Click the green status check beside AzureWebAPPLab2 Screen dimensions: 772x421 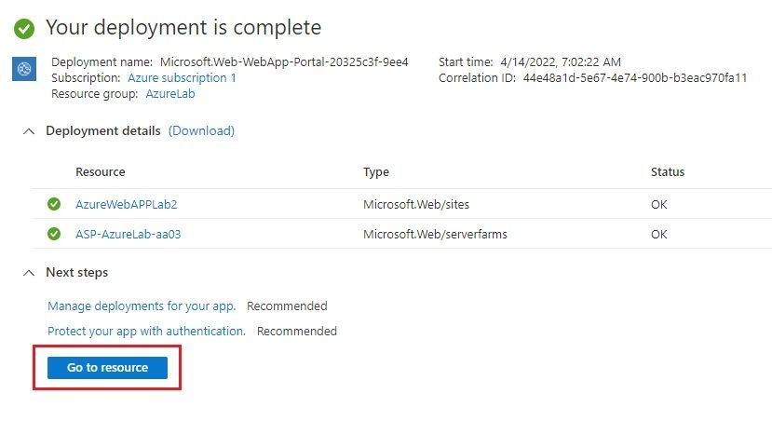tap(54, 204)
